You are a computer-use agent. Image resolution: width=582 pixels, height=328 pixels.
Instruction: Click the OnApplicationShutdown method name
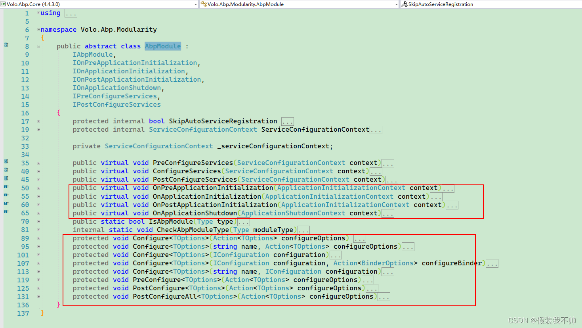point(195,213)
